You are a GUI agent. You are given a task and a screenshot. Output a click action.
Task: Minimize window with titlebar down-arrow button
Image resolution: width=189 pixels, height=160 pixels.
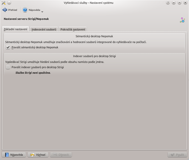(174, 3)
